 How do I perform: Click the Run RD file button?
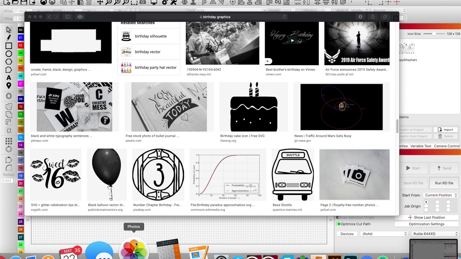tap(444, 183)
